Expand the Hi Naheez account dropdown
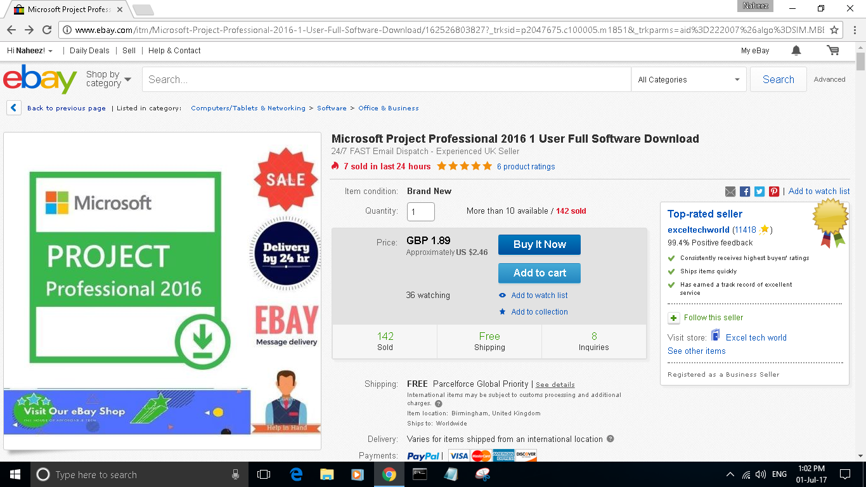 [30, 51]
